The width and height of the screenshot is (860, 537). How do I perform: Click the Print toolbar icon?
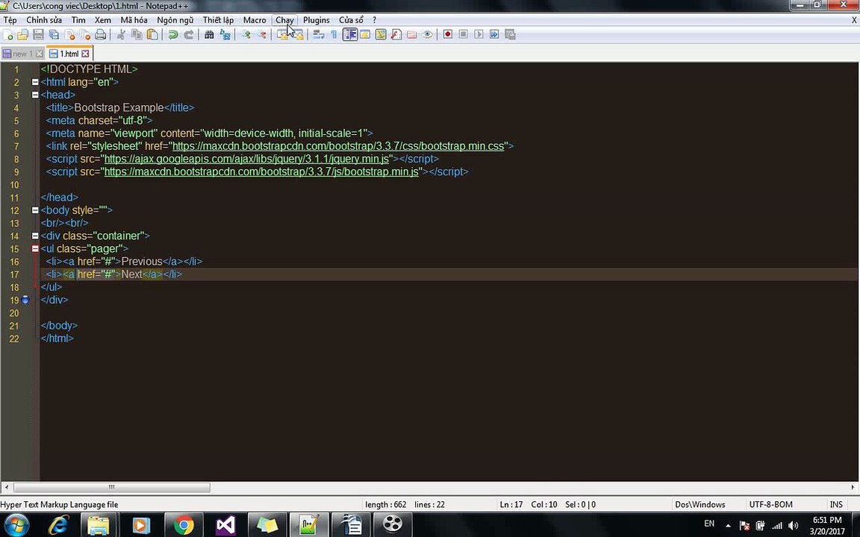(100, 34)
